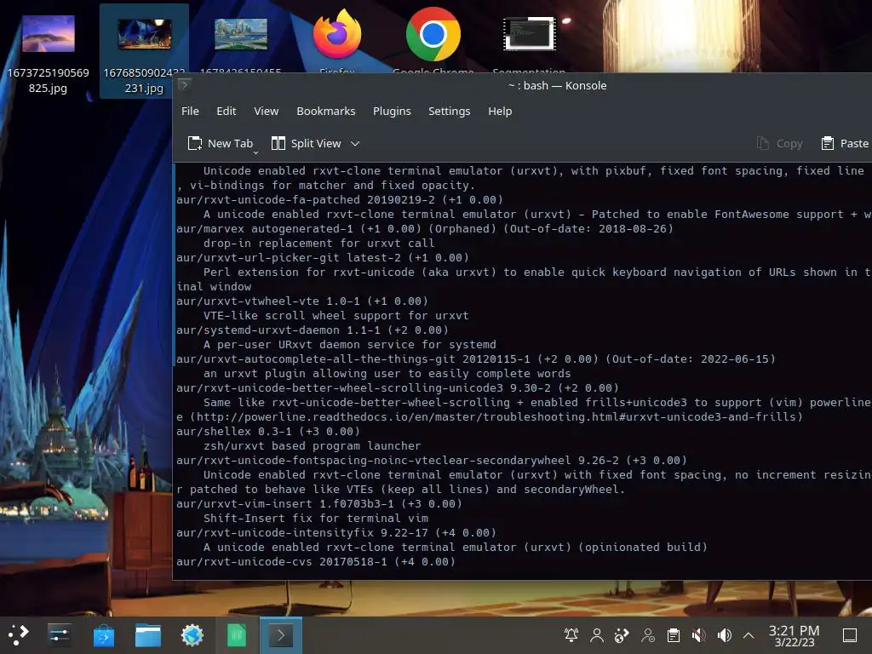
Task: Click 'zsh/urxvt based program launcher' text
Action: 312,445
